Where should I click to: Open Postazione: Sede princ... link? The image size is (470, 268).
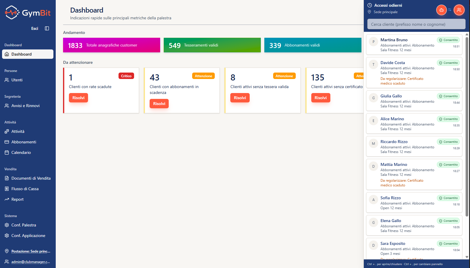[x=31, y=251]
